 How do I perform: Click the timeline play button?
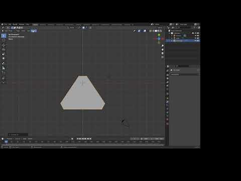pos(85,139)
